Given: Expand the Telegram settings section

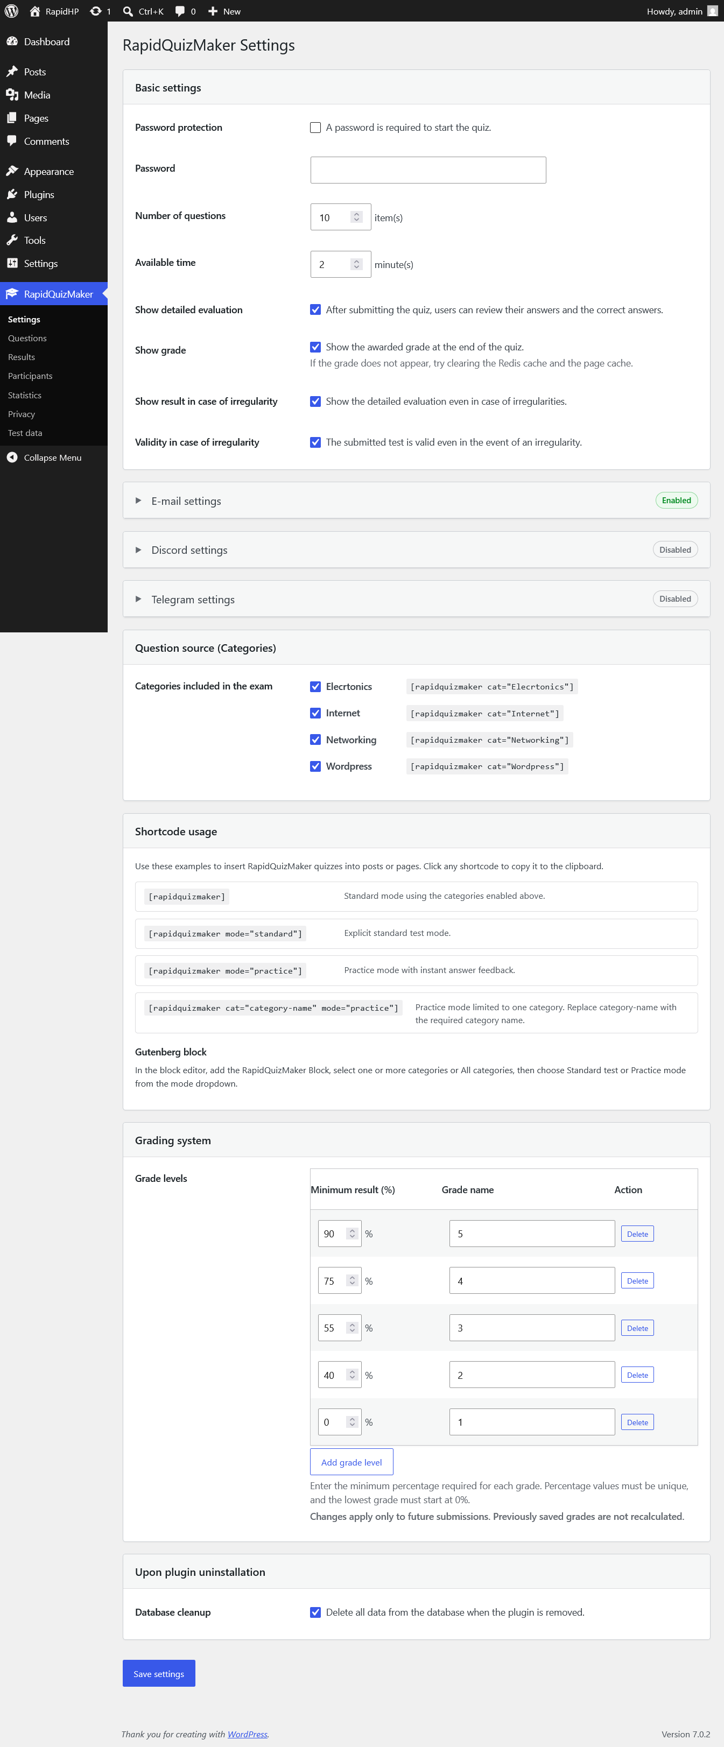Looking at the screenshot, I should click(x=416, y=599).
